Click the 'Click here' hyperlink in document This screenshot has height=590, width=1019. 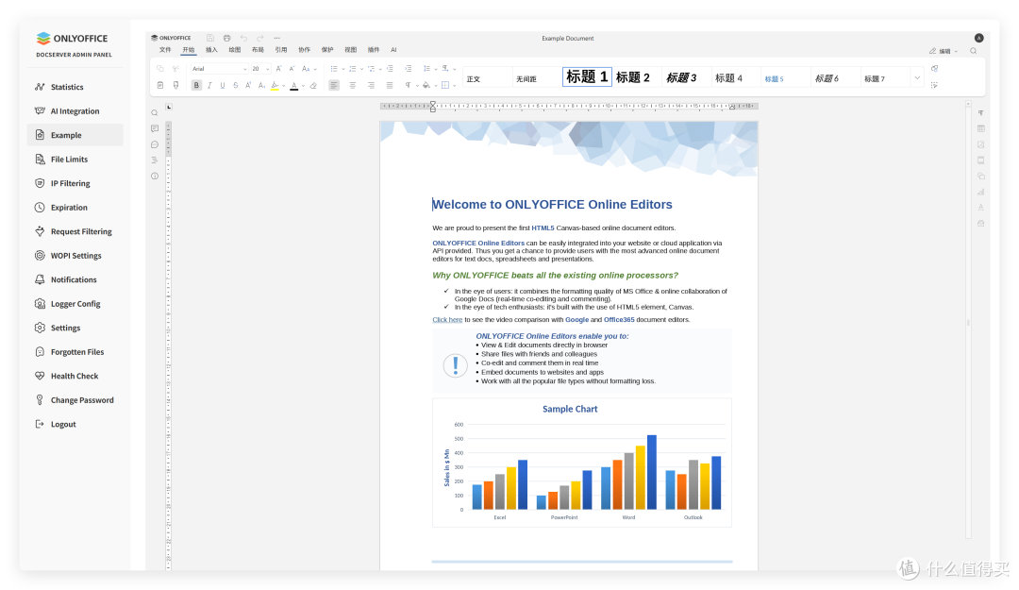tap(447, 319)
